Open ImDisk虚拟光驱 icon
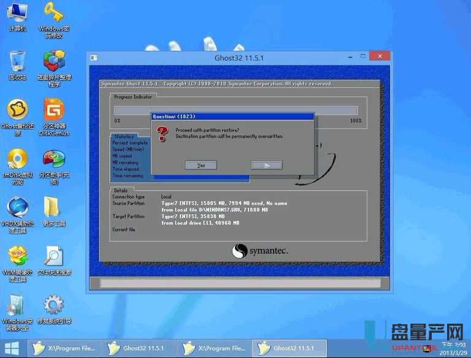 (17, 167)
